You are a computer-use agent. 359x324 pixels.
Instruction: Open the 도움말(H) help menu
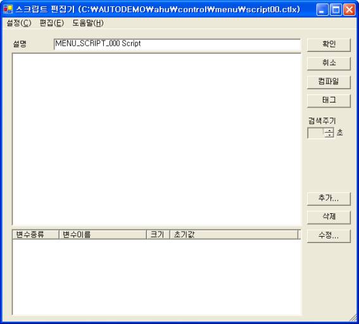(x=88, y=23)
